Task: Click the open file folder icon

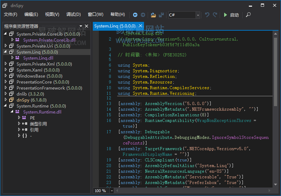Action: point(153,15)
